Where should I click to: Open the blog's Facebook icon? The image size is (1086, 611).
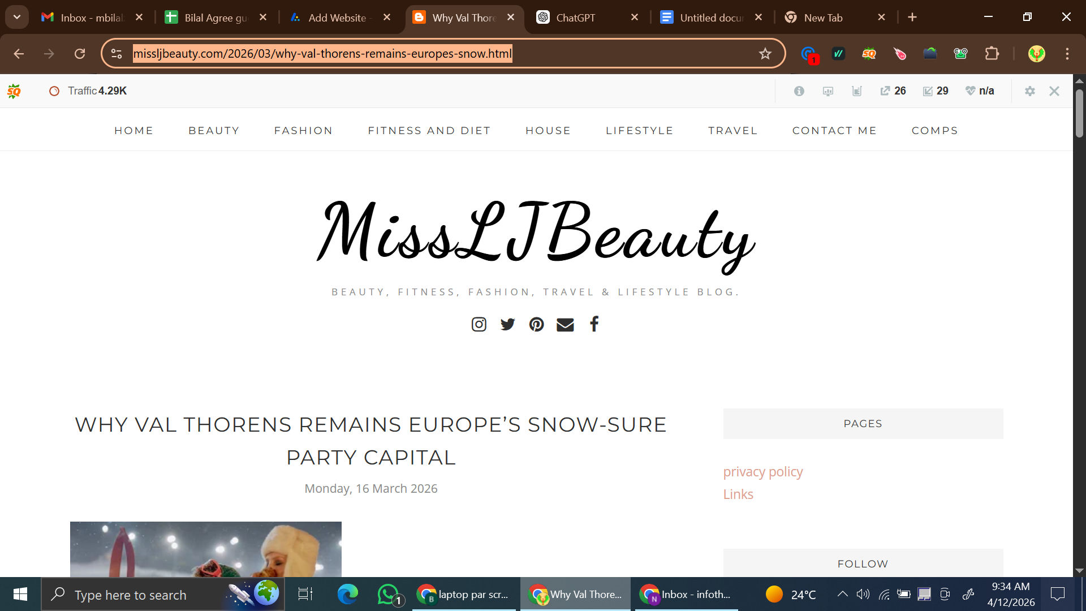pos(594,324)
